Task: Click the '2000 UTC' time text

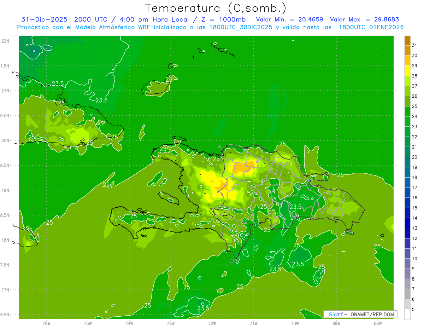Action: pos(92,19)
